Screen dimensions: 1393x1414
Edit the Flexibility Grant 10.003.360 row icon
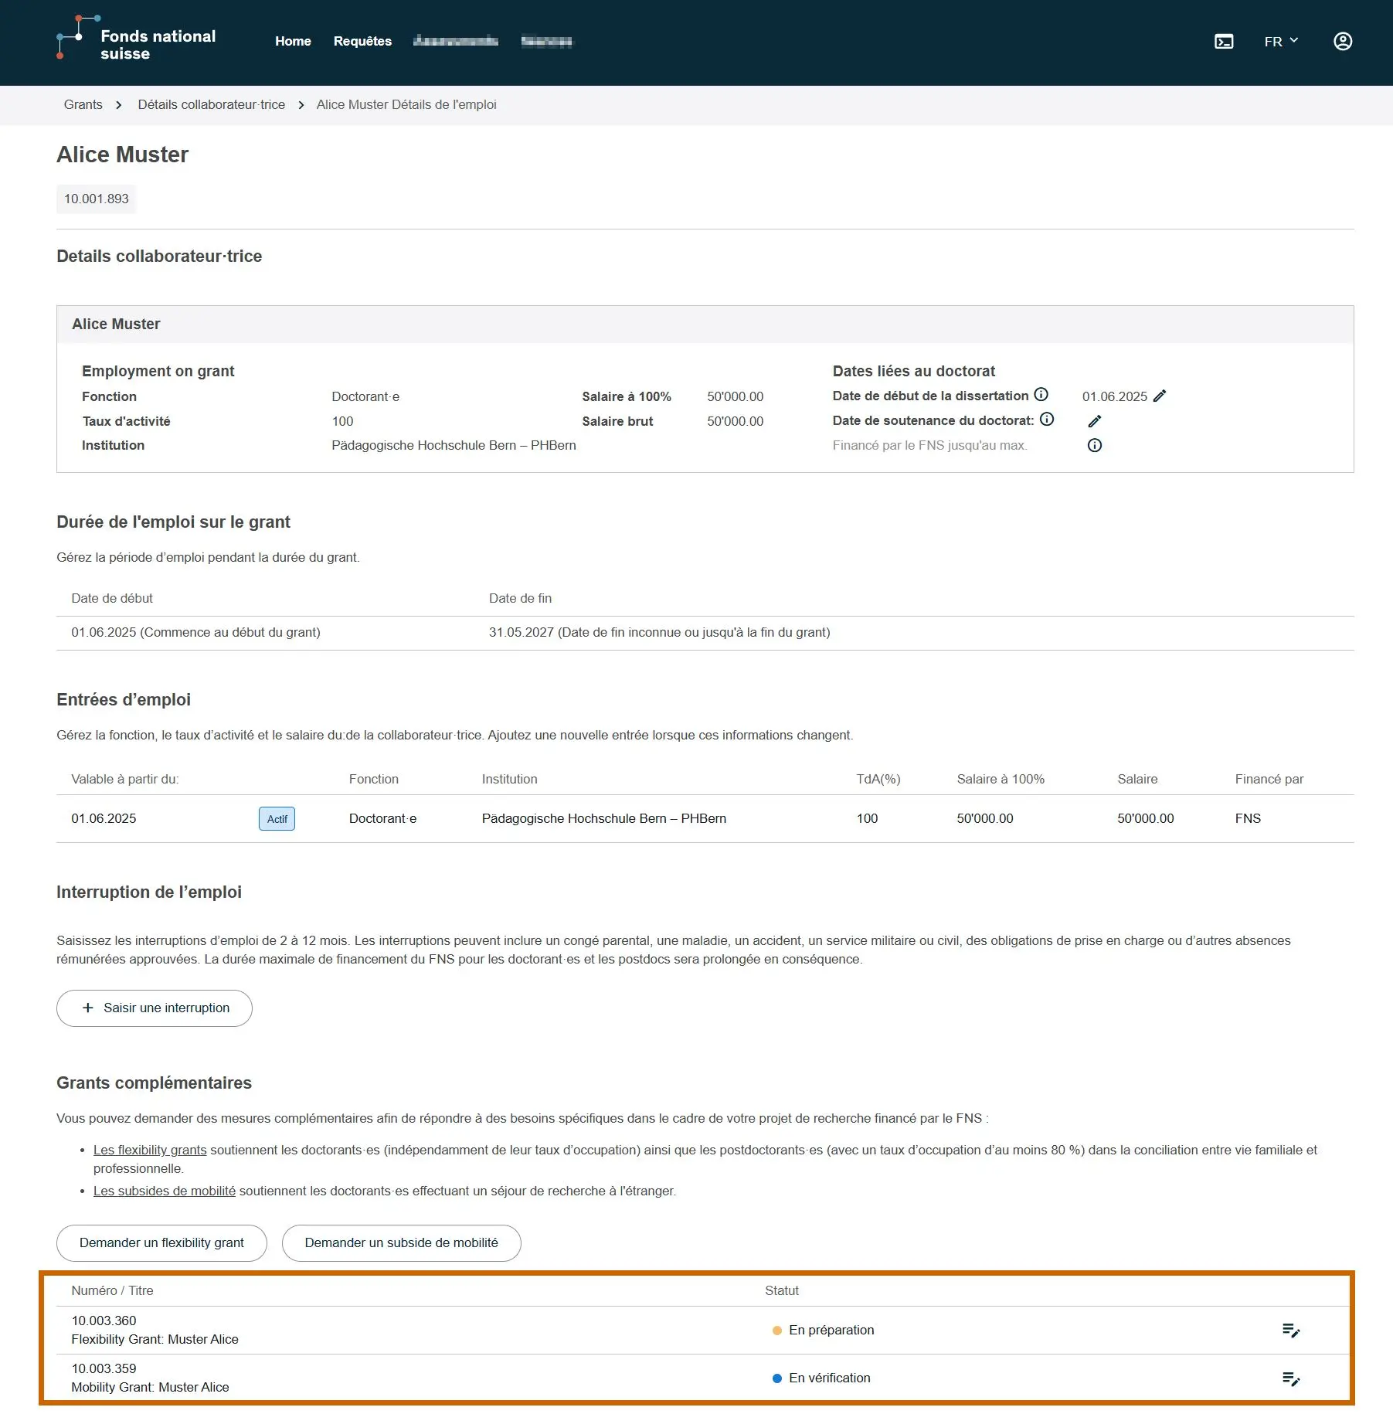(1291, 1331)
